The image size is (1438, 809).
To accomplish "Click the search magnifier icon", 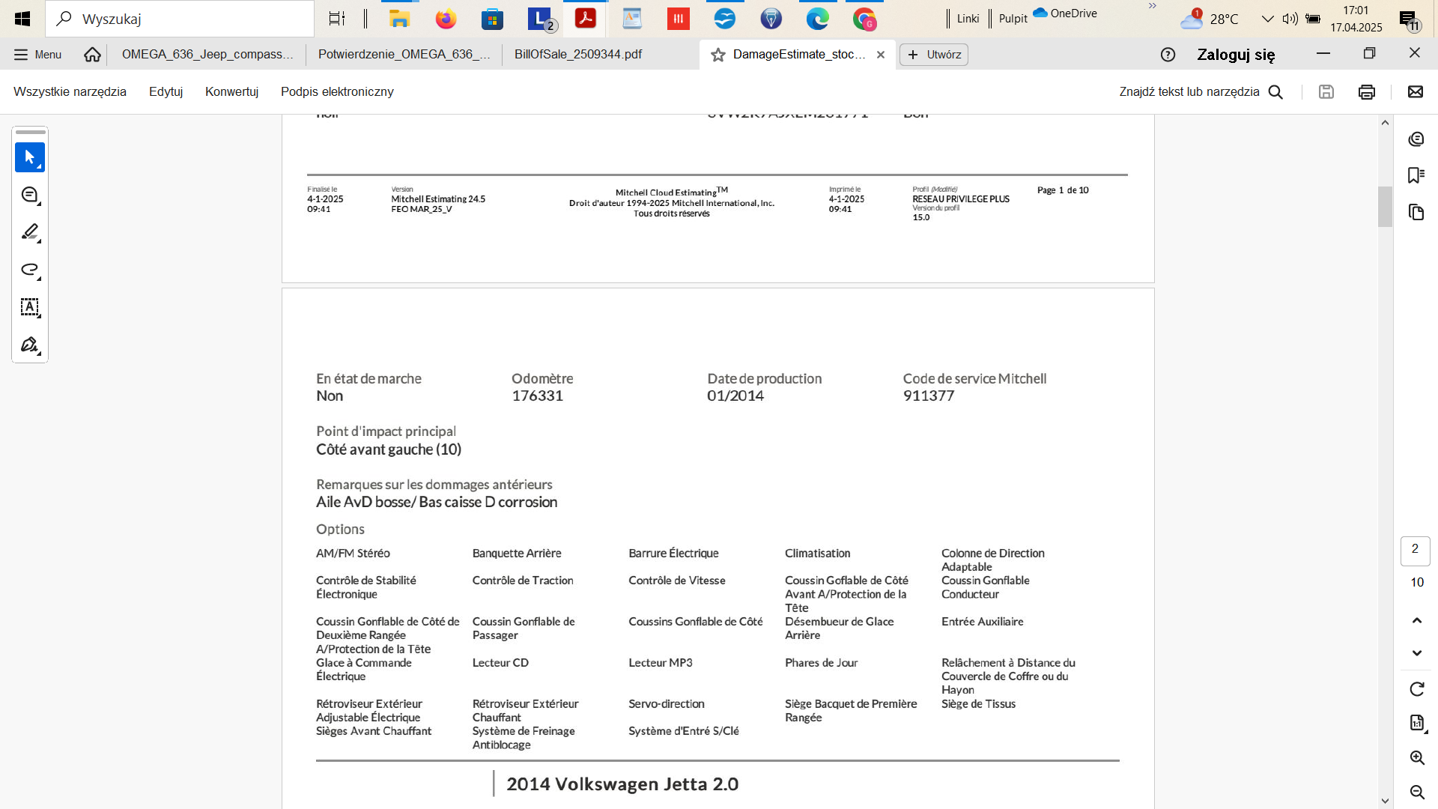I will (x=1275, y=91).
